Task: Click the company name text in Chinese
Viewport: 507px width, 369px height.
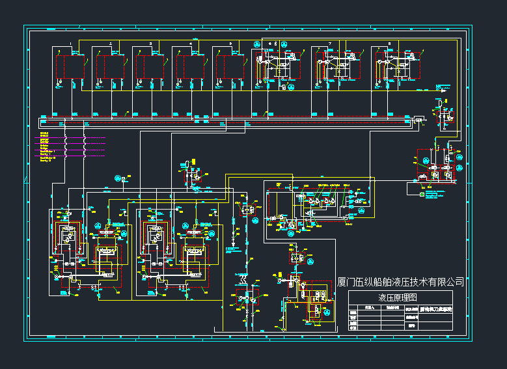Action: [400, 282]
